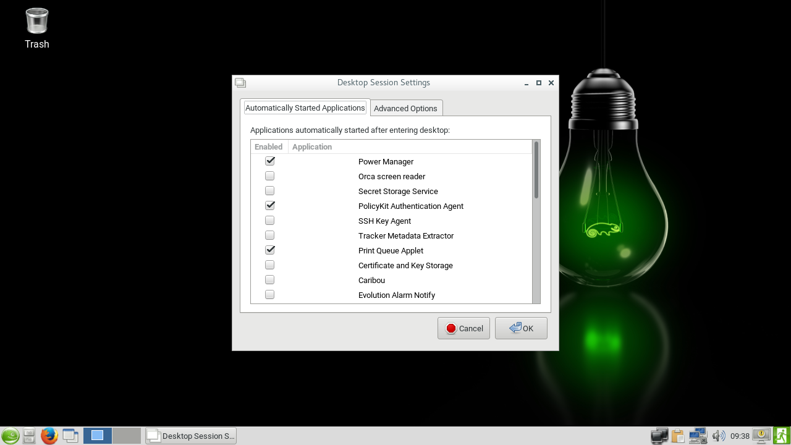Disable Power Manager autostart checkbox

[270, 161]
